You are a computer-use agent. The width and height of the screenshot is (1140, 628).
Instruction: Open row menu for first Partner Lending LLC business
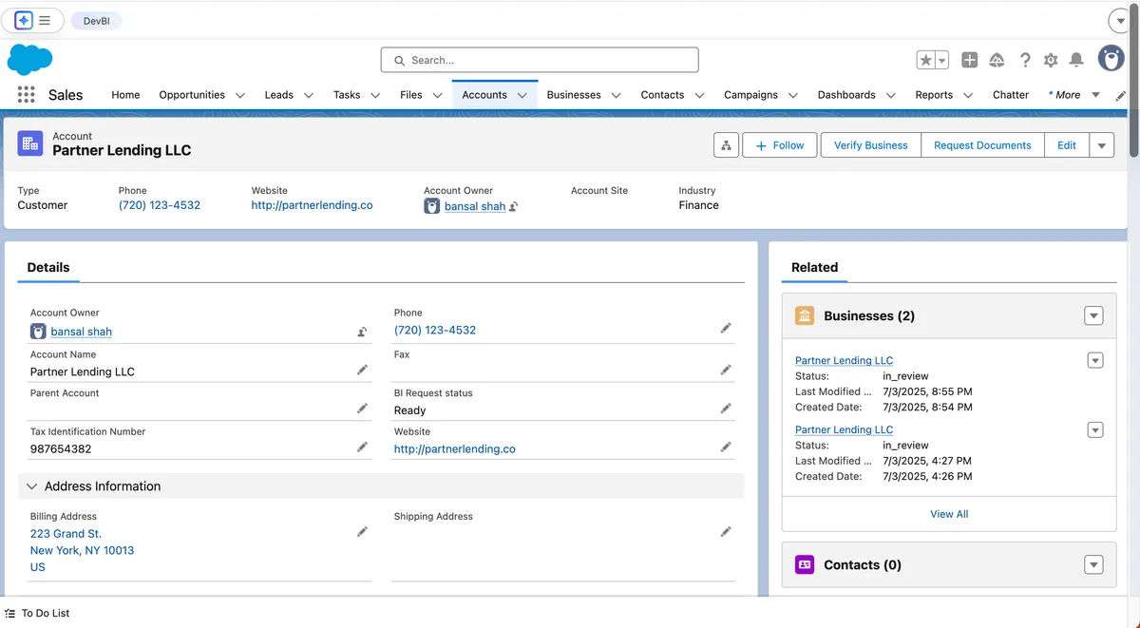click(x=1095, y=360)
